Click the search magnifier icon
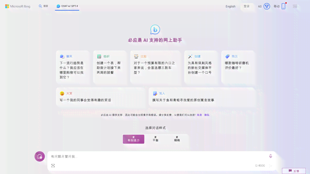 pyautogui.click(x=40, y=6)
